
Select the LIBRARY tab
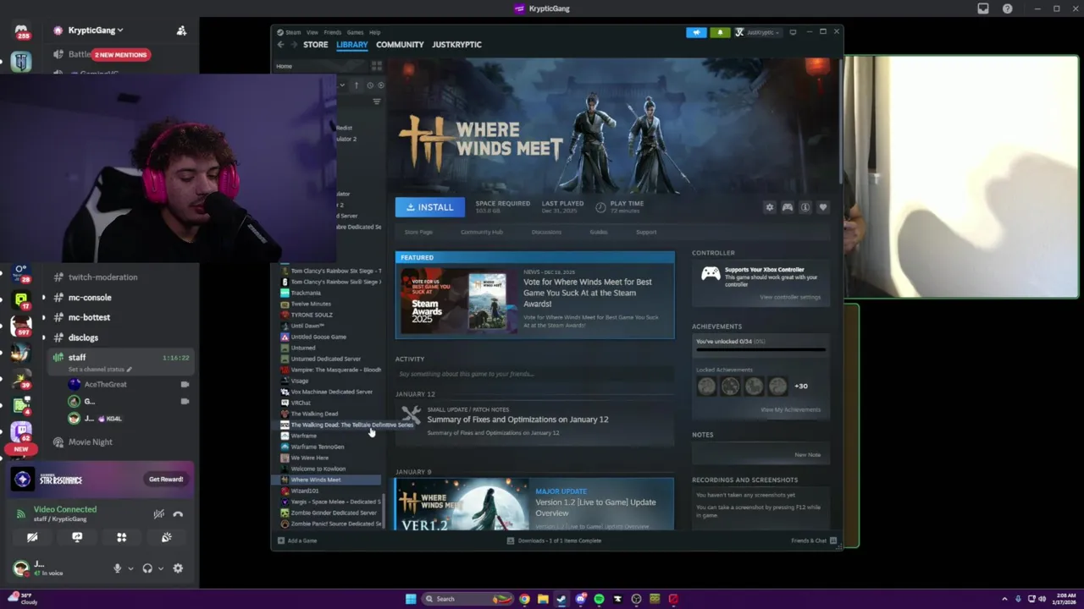point(351,45)
